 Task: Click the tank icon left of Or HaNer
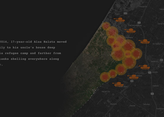tap(144, 41)
